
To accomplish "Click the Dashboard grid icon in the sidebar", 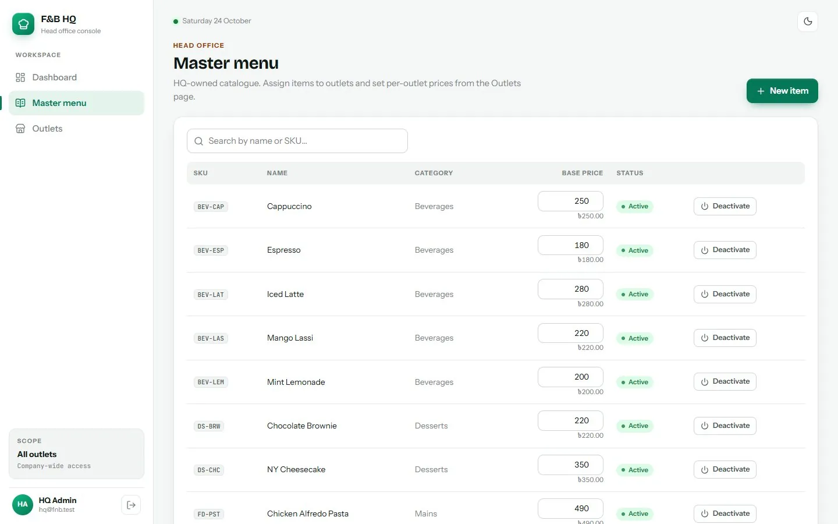I will click(20, 77).
